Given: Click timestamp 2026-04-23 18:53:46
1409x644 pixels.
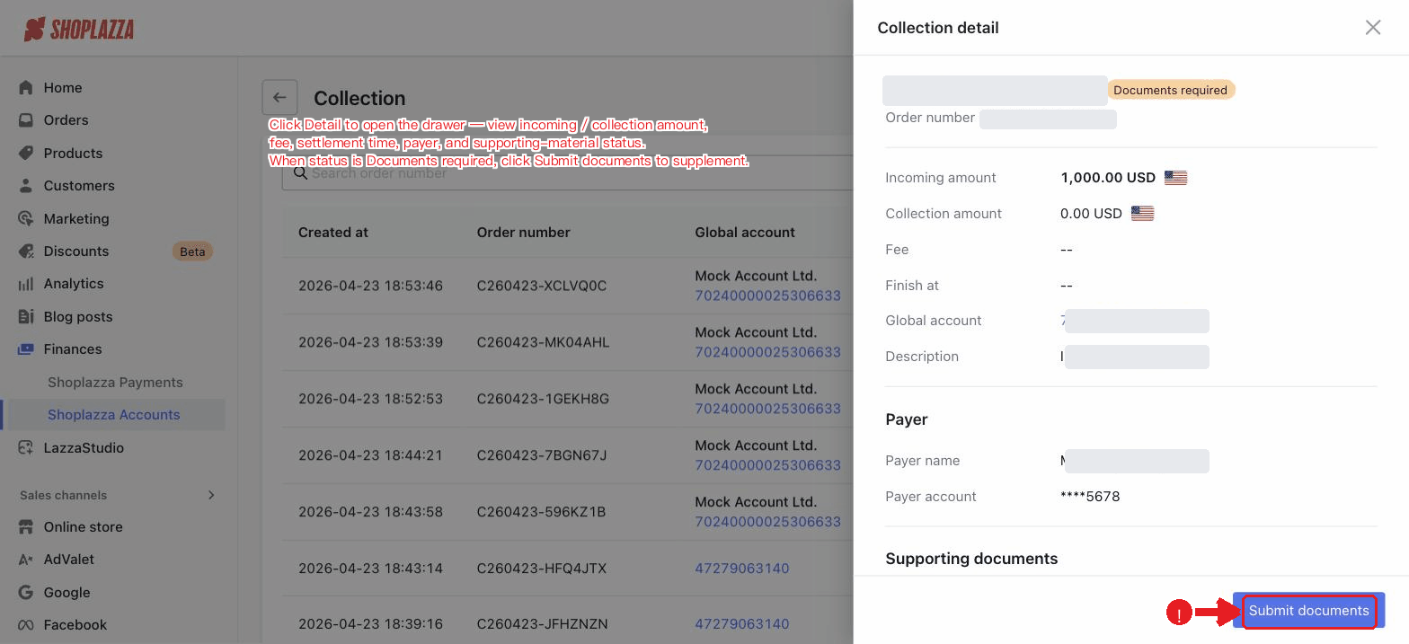Looking at the screenshot, I should [x=370, y=286].
